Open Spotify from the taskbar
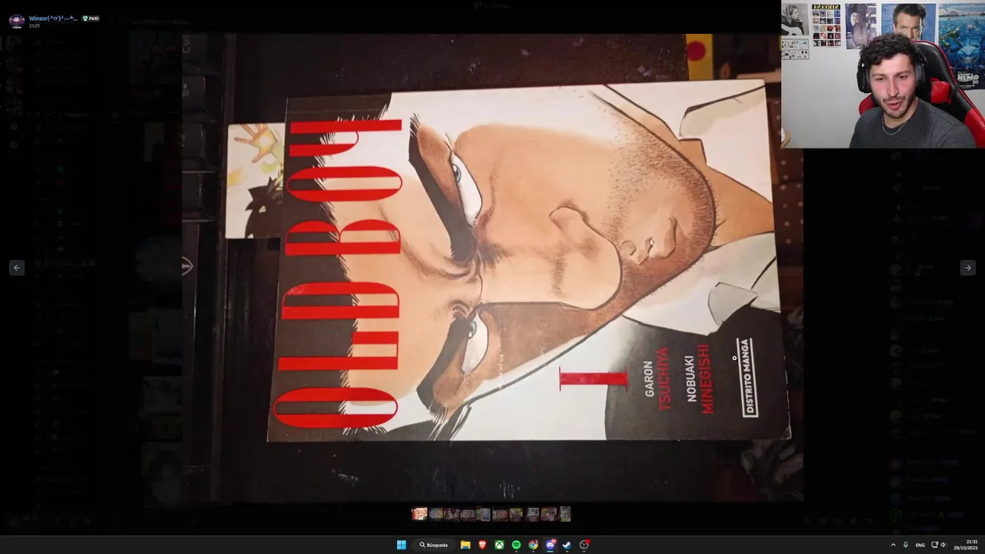985x554 pixels. point(516,545)
